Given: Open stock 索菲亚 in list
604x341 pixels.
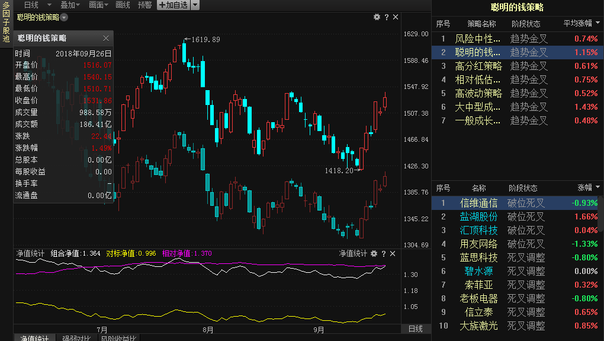Looking at the screenshot, I should (478, 285).
